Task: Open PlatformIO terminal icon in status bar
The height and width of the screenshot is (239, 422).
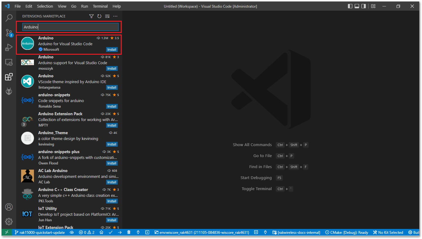Action: (x=147, y=232)
